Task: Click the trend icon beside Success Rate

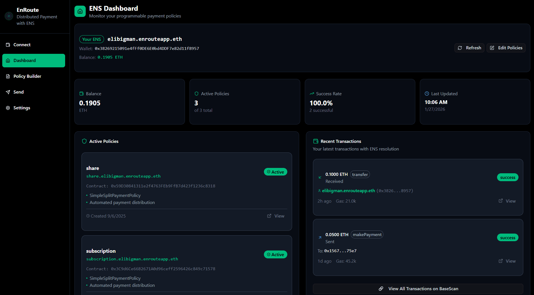Action: tap(312, 94)
